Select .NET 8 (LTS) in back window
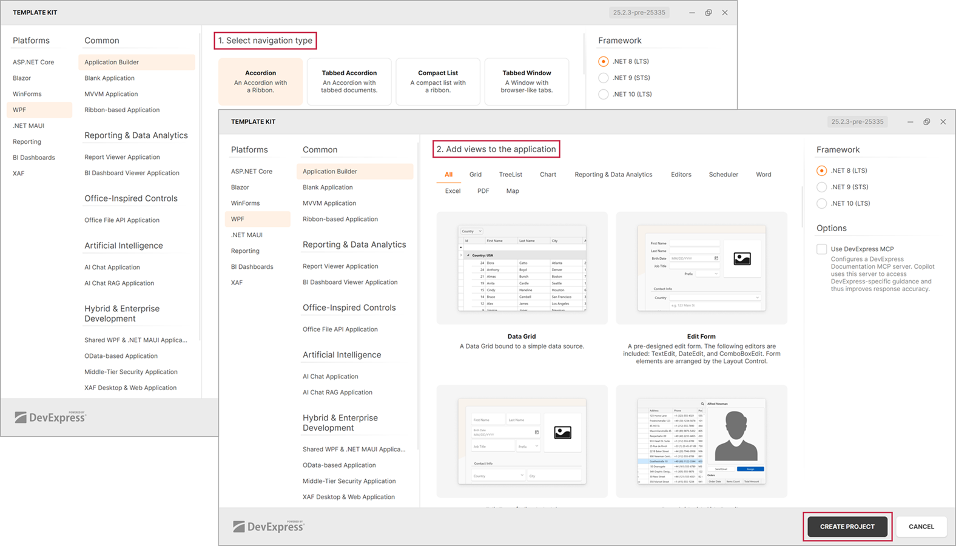956x546 pixels. point(603,61)
